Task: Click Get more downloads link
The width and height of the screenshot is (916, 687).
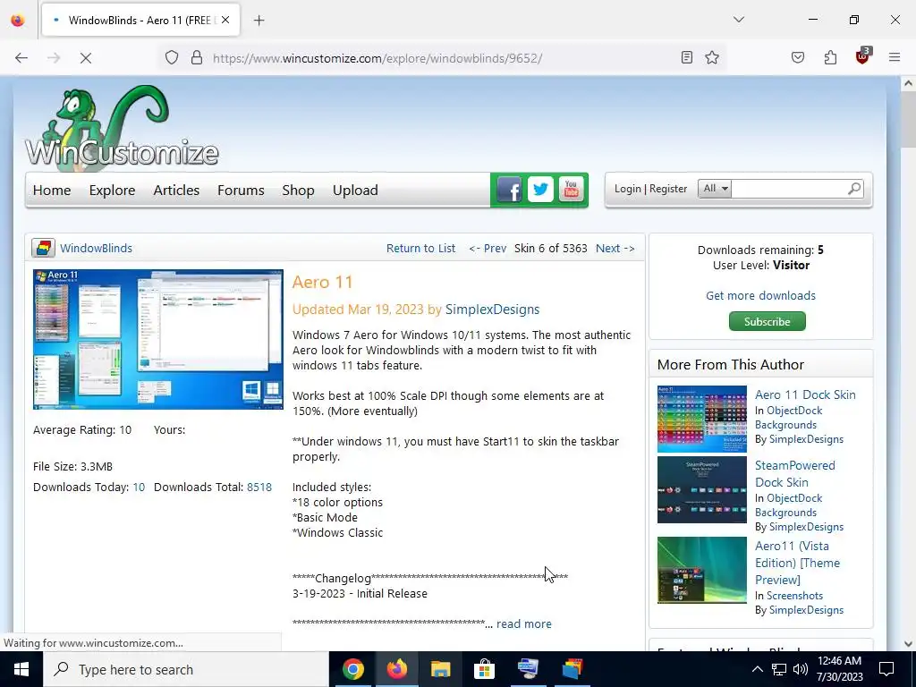Action: 760,295
